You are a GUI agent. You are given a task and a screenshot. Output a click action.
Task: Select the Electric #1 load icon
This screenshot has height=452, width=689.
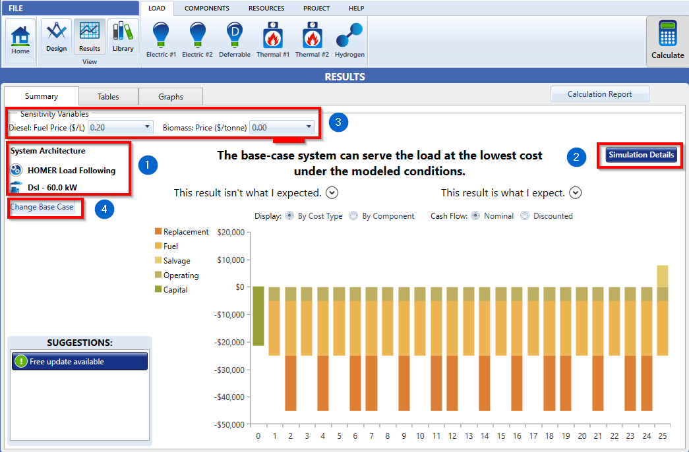point(160,38)
